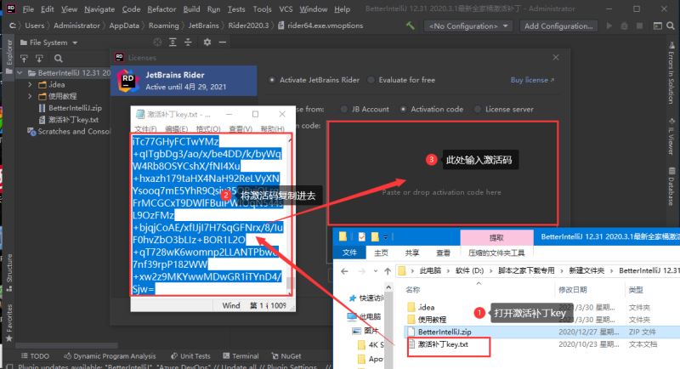Open Explorer settings gear icon
This screenshot has width=680, height=369.
pyautogui.click(x=207, y=42)
